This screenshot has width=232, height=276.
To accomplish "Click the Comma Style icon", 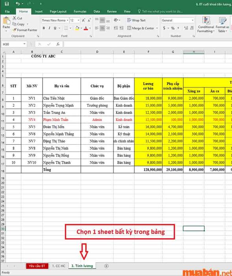I will click(178, 28).
